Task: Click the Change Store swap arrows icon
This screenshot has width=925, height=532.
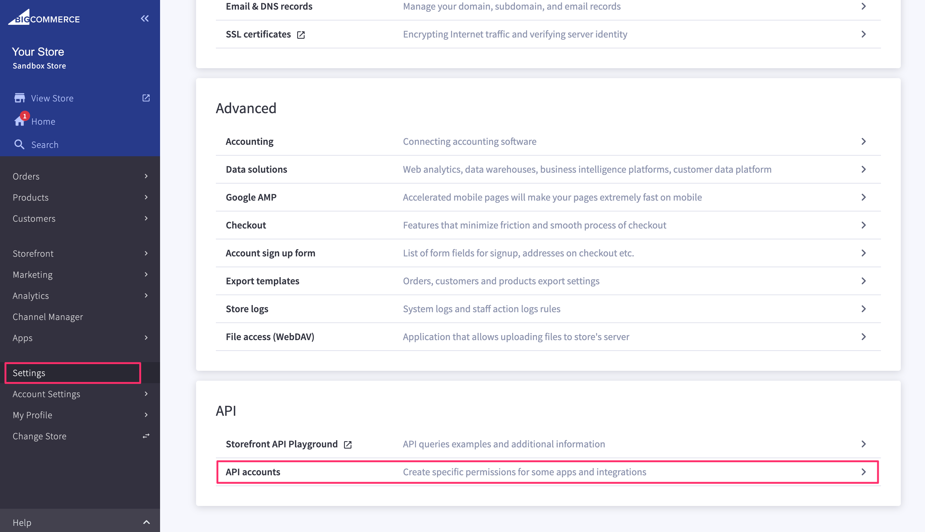Action: [x=146, y=436]
